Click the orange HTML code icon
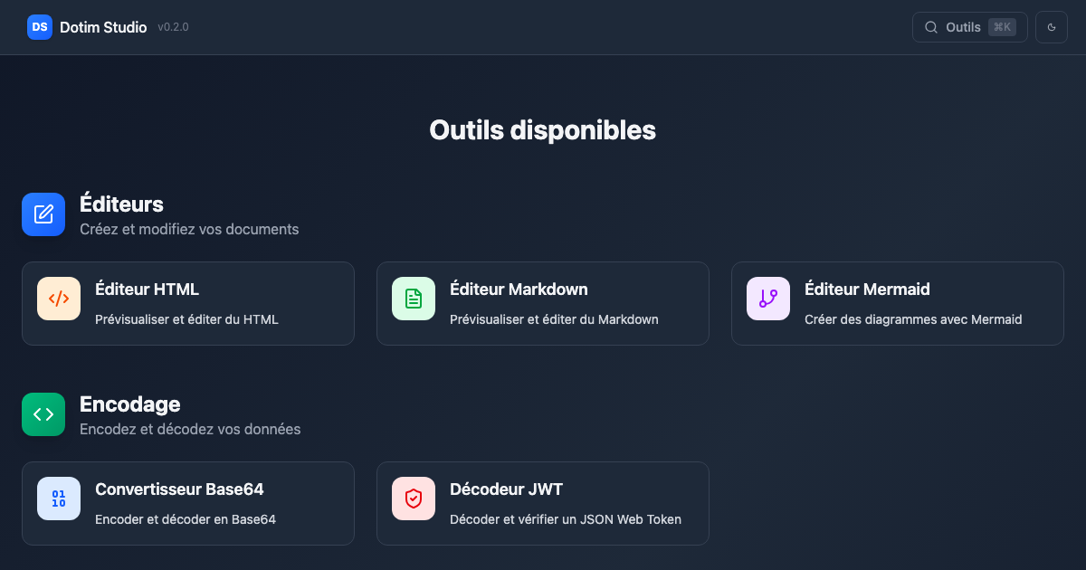Screen dimensions: 1086x570 click(x=59, y=299)
